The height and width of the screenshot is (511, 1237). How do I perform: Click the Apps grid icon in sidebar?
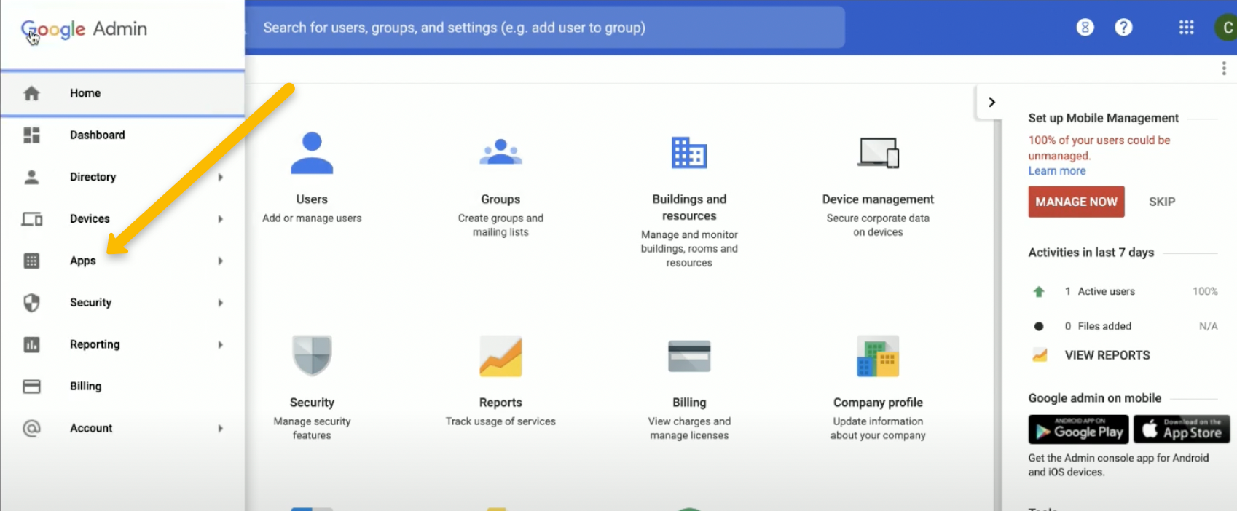click(x=31, y=261)
